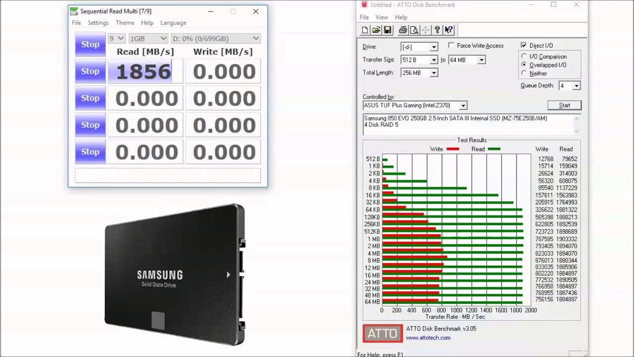The height and width of the screenshot is (357, 634).
Task: Click the 1856 read speed value
Action: (145, 71)
